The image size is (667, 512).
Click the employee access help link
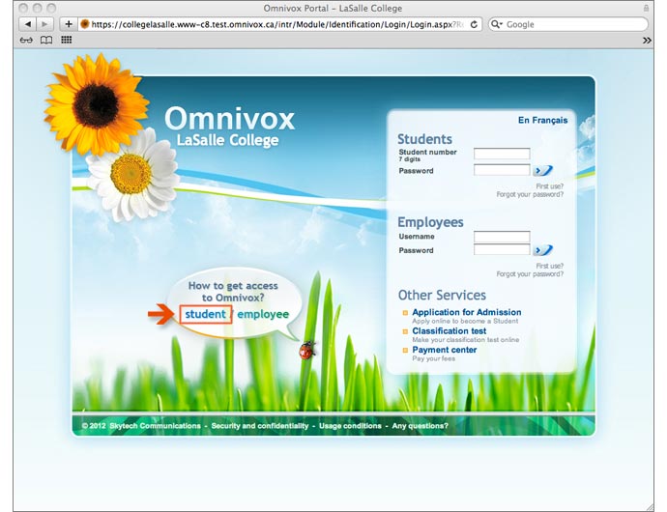point(263,314)
